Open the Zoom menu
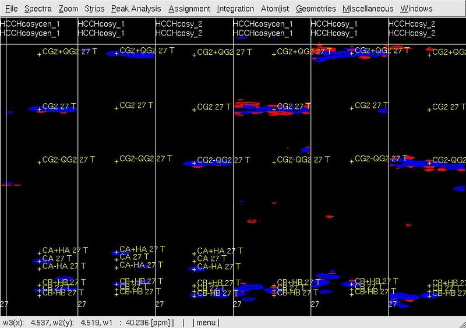Image resolution: width=466 pixels, height=328 pixels. (x=68, y=9)
